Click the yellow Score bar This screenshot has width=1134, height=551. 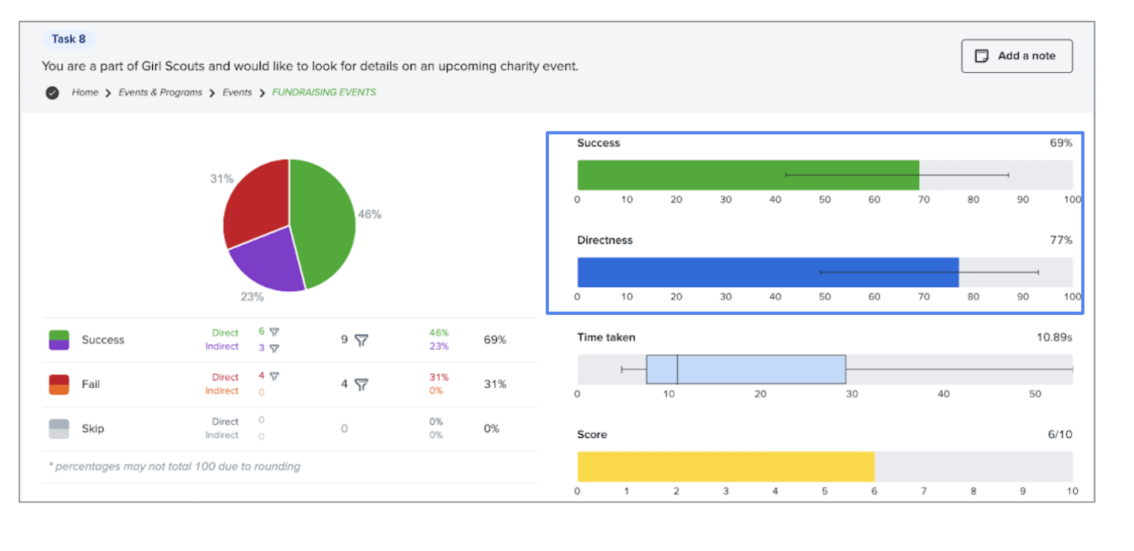pos(725,466)
